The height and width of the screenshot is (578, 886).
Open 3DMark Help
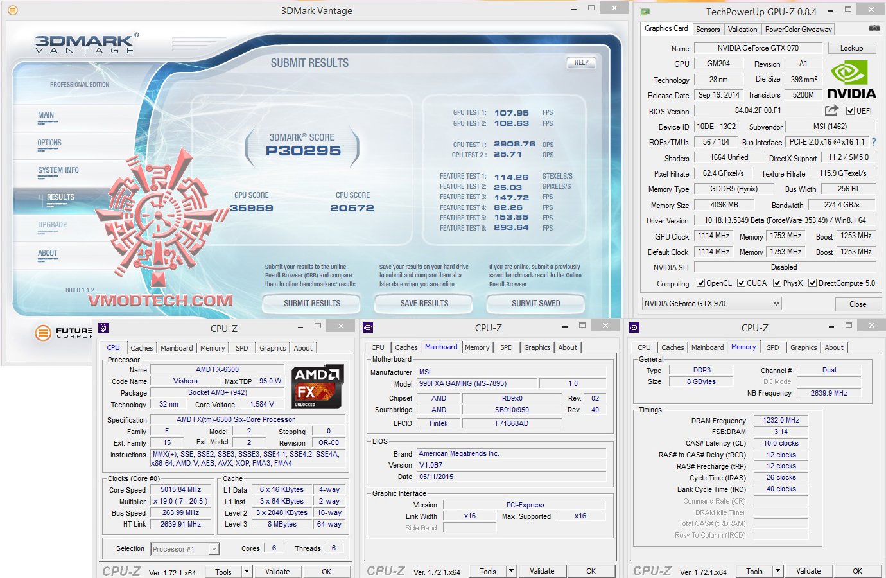click(581, 63)
